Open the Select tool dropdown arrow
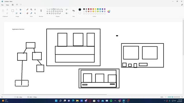Image resolution: width=184 pixels, height=103 pixels. 13,13
